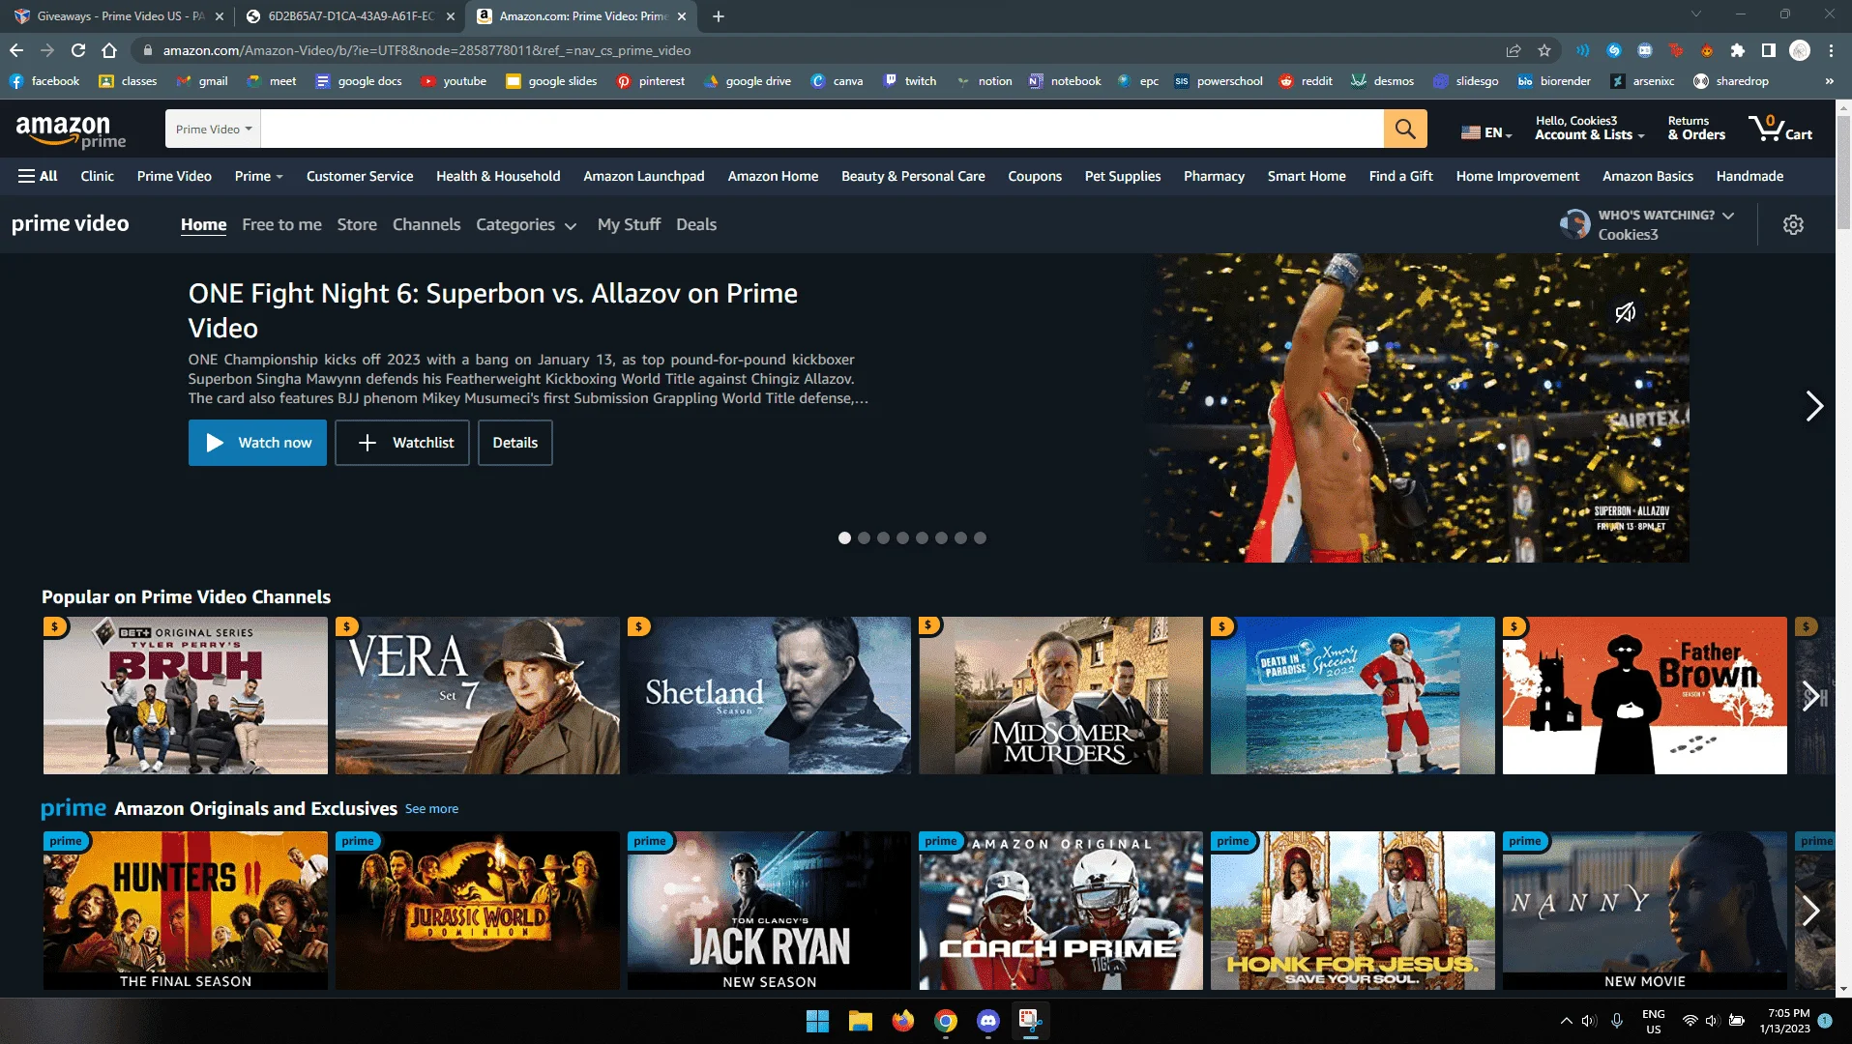Open Prime Video settings gear
Image resolution: width=1852 pixels, height=1044 pixels.
[1793, 224]
